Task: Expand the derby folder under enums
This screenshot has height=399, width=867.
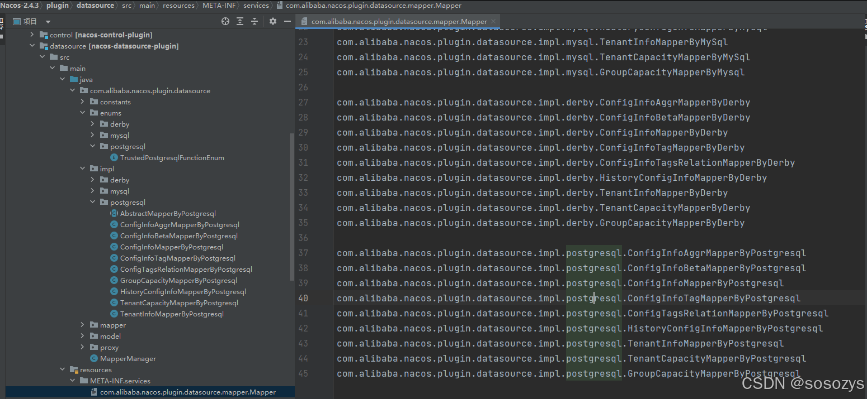Action: 92,124
